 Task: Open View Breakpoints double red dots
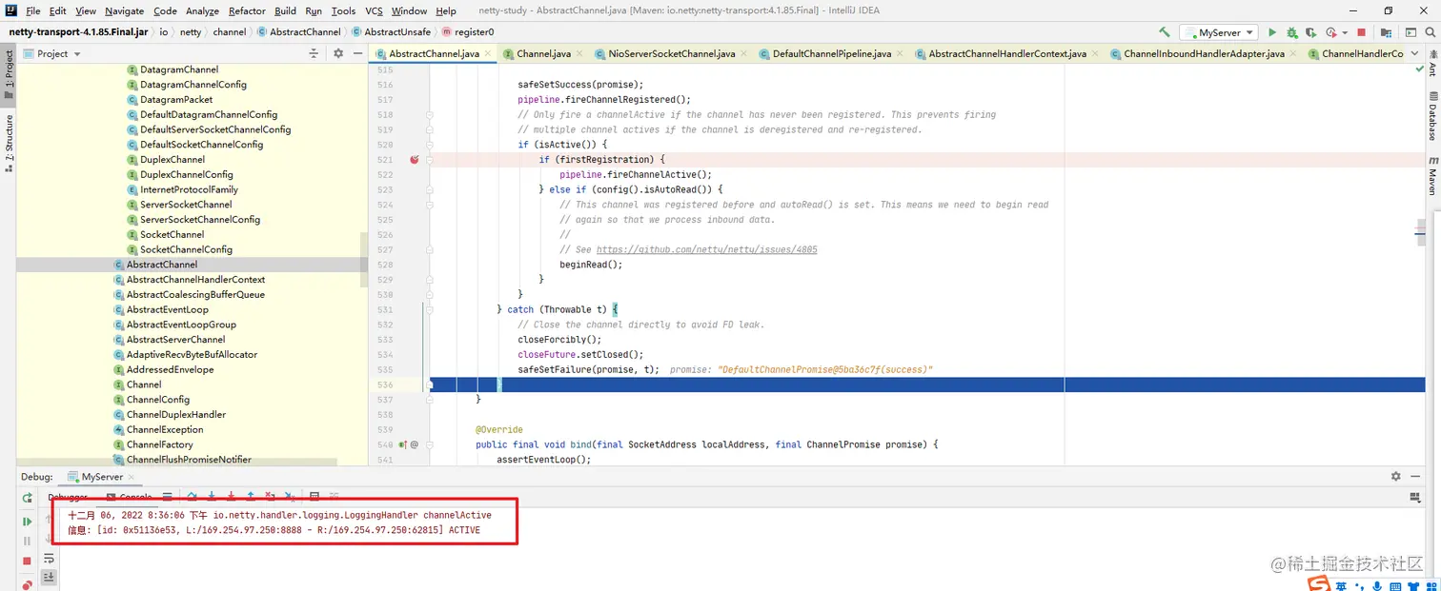pyautogui.click(x=27, y=584)
